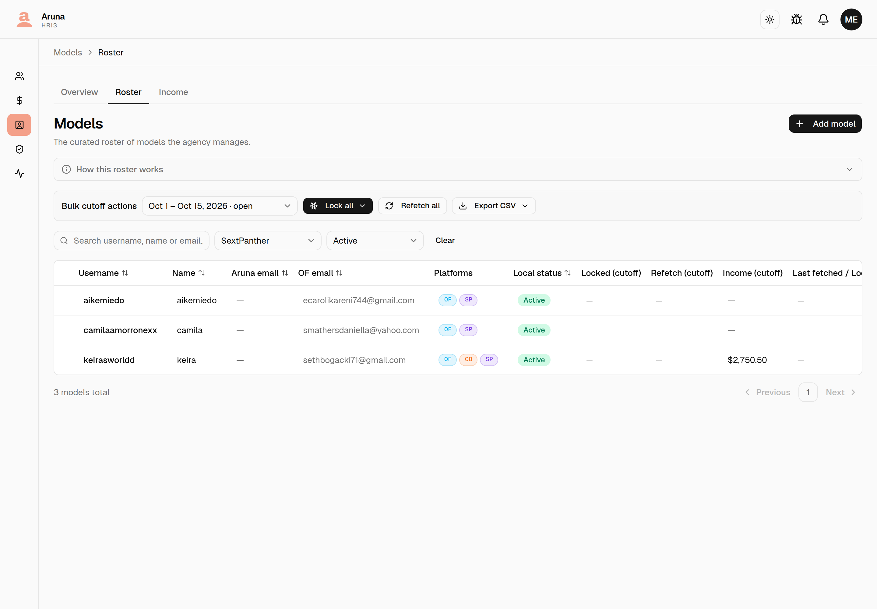Switch to the Overview tab
877x609 pixels.
[79, 92]
